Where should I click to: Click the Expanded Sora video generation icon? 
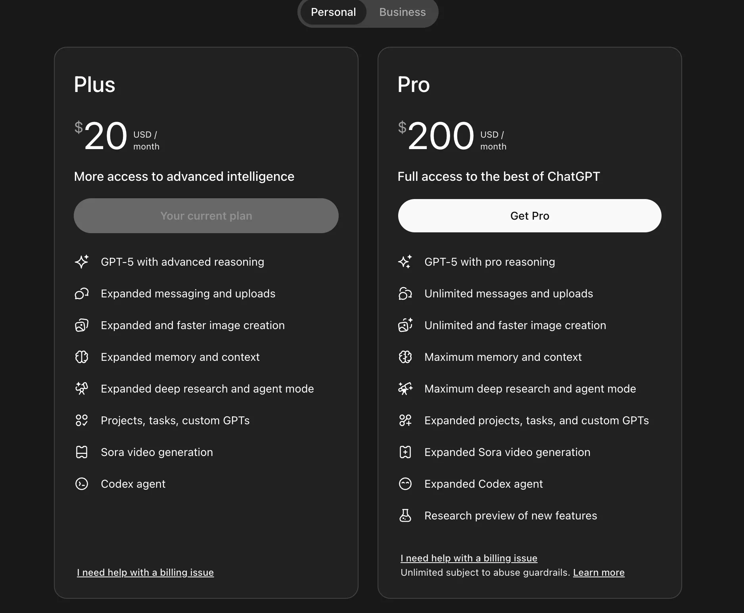point(405,452)
